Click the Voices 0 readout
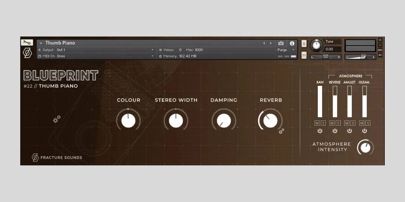This screenshot has width=405, height=202. [170, 50]
